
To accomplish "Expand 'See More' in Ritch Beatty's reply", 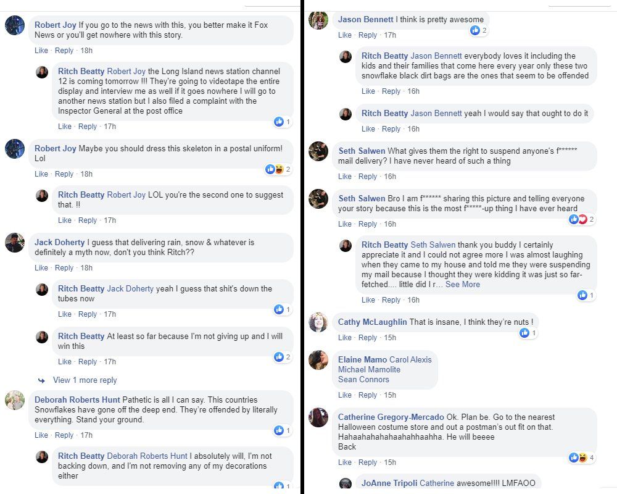I will tap(462, 285).
